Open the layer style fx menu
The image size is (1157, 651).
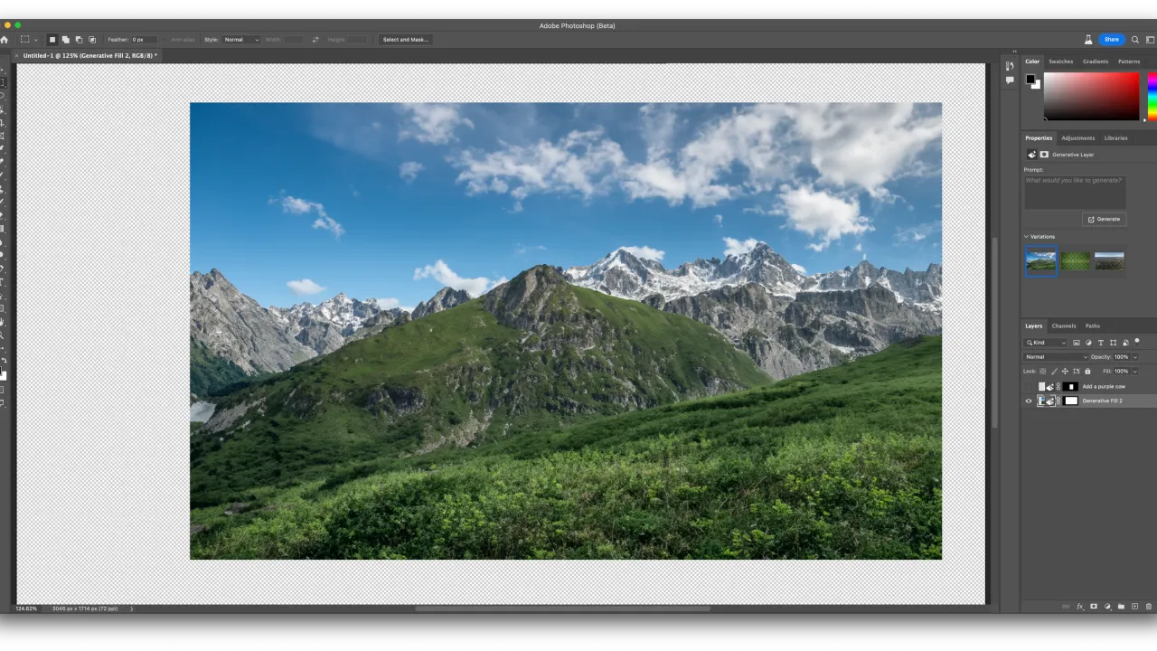(x=1080, y=607)
